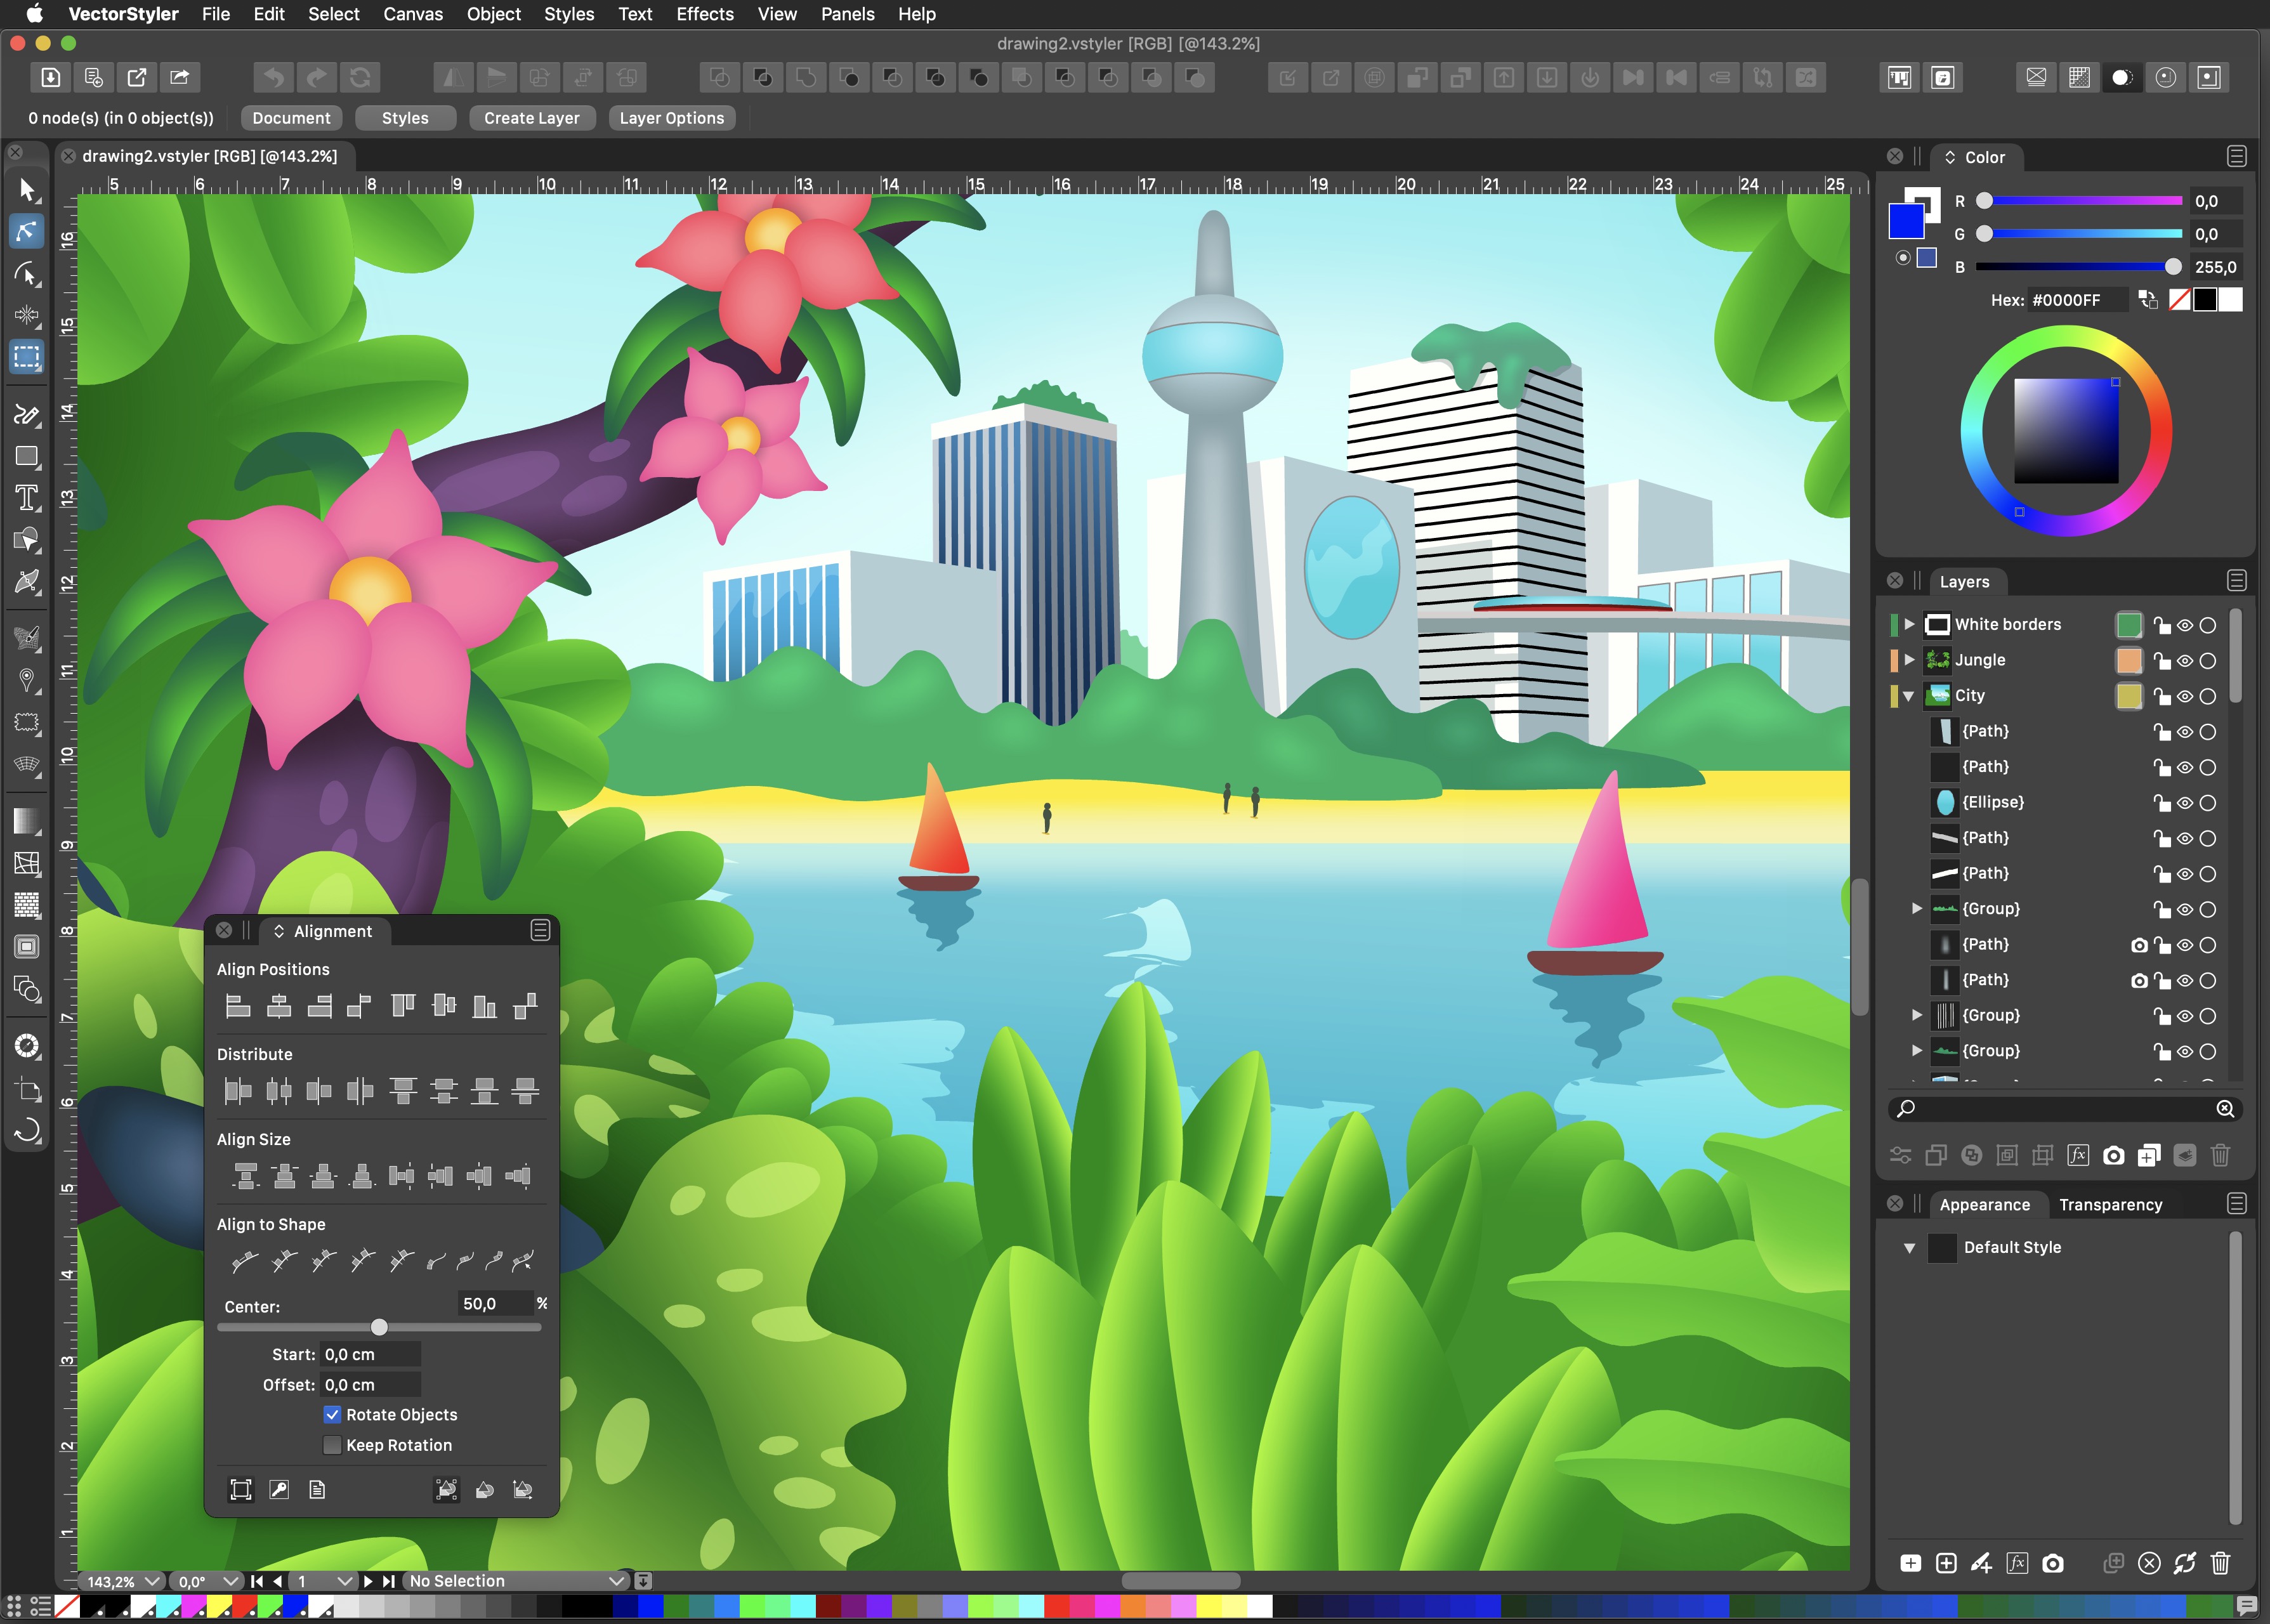Click the undo arrow in top toolbar
Screen dimensions: 2270x1624
(x=273, y=77)
